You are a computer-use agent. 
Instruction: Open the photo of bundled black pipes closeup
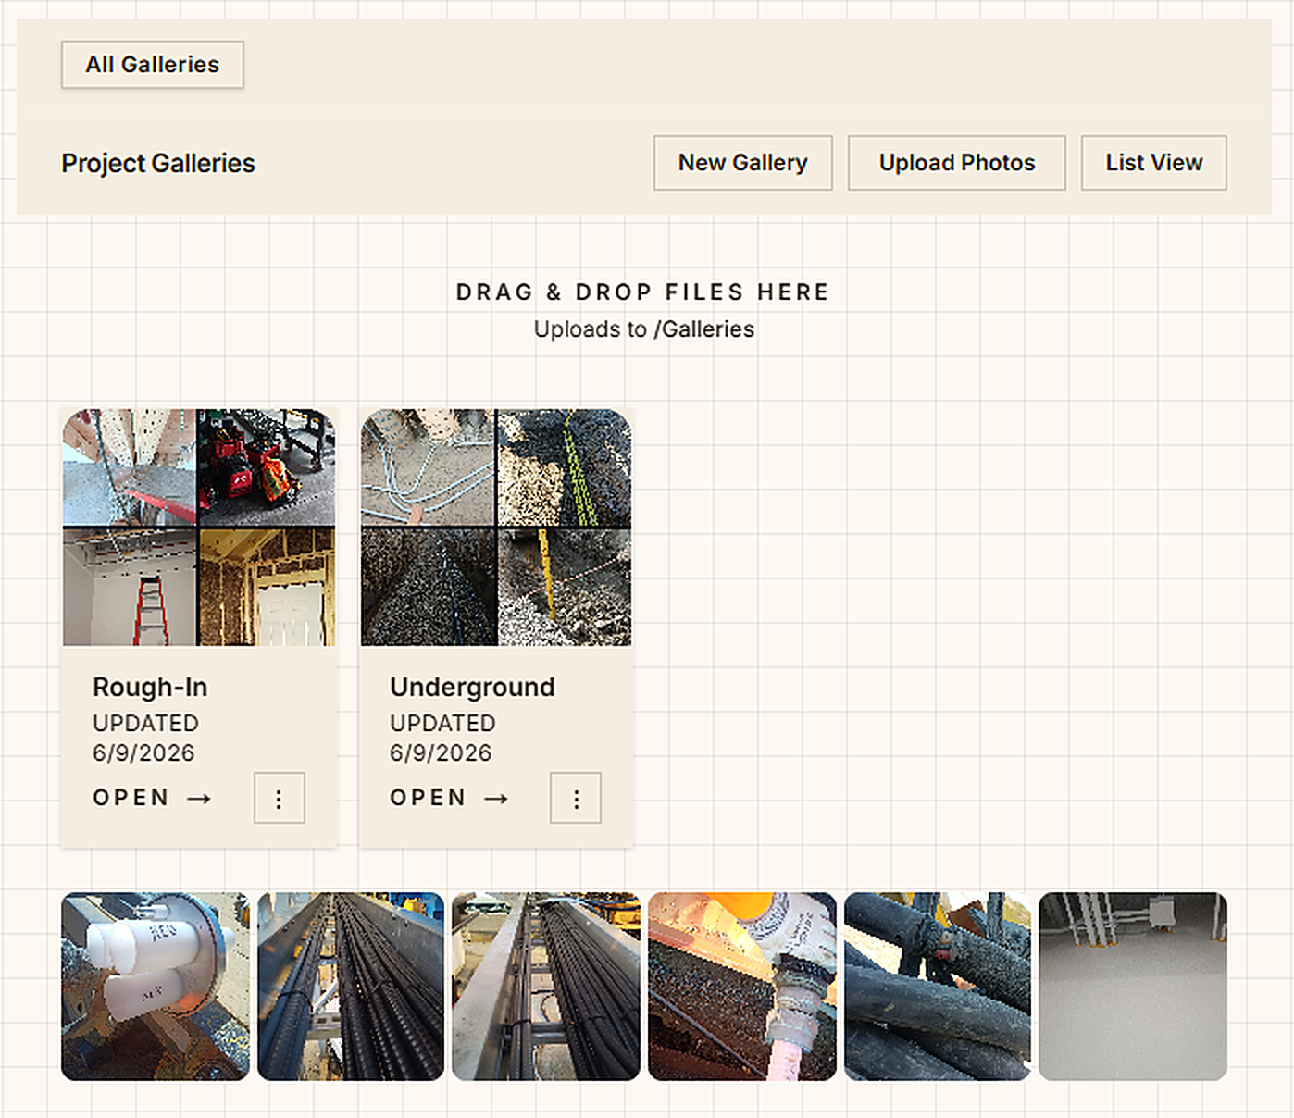click(x=938, y=987)
